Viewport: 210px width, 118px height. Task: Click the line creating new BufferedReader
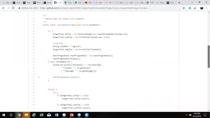point(91,34)
